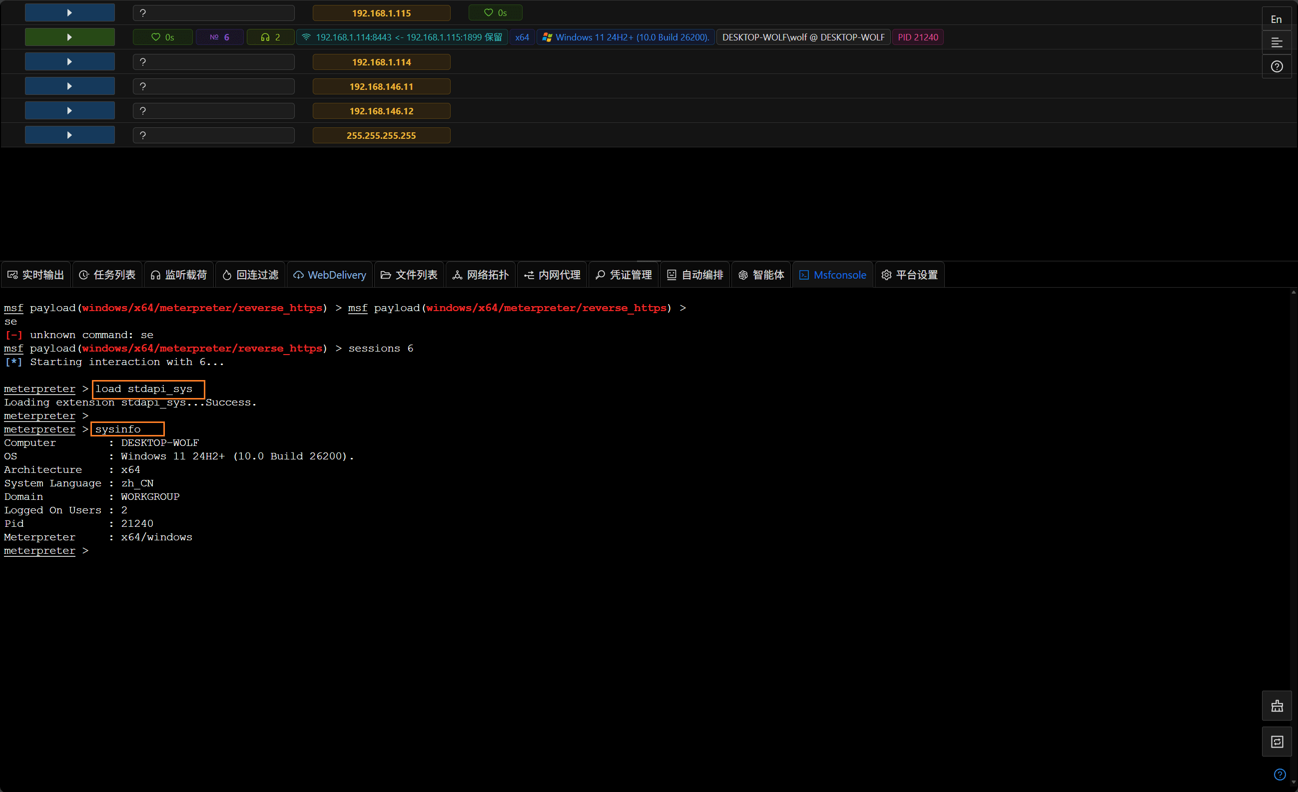Click the PID 21240 tag
Viewport: 1298px width, 792px height.
tap(918, 37)
